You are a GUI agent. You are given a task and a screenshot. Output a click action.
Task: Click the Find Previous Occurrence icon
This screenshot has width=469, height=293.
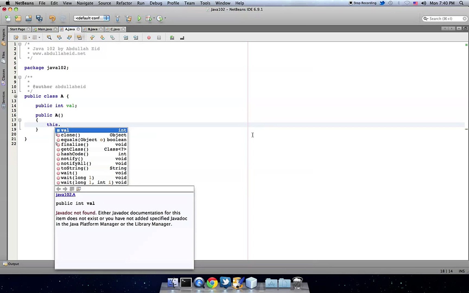(59, 37)
